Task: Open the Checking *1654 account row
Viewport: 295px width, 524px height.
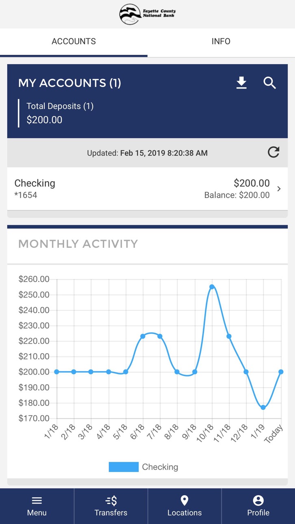Action: 147,189
